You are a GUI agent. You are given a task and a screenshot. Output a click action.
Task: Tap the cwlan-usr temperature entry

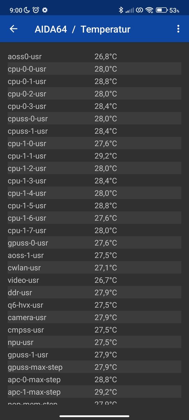pyautogui.click(x=94, y=268)
